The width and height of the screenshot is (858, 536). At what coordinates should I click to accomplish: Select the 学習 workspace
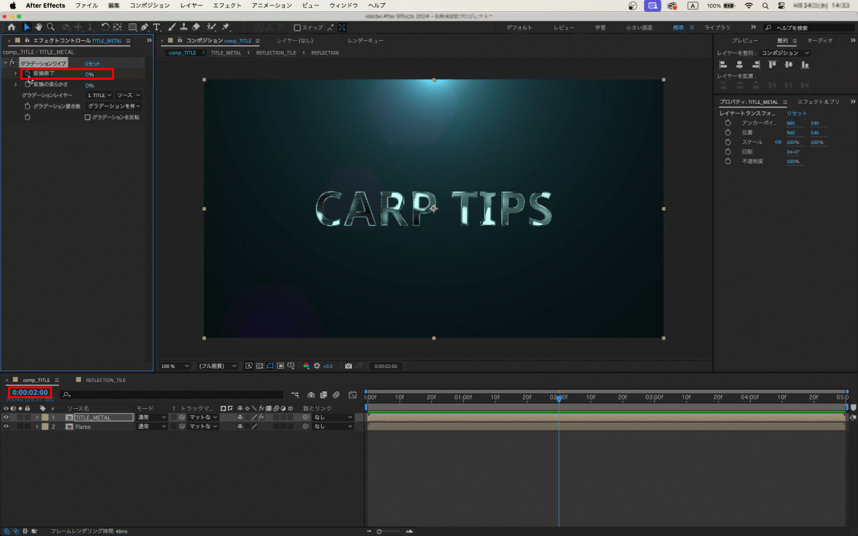point(600,27)
